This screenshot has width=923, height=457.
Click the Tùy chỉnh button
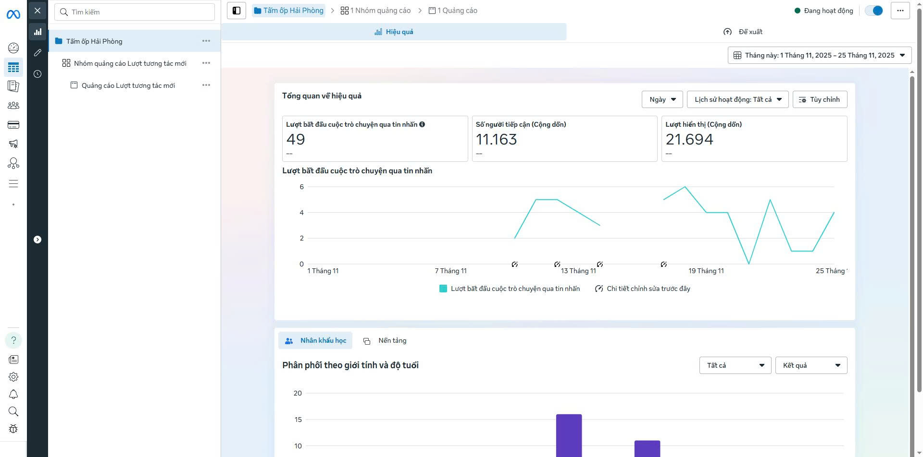pos(819,99)
